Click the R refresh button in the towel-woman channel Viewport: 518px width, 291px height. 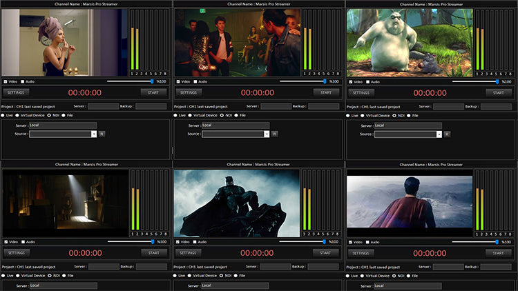[102, 134]
